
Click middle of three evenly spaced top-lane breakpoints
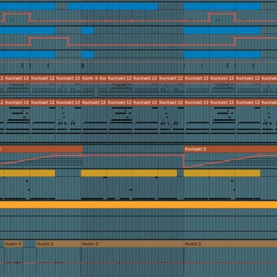106,21
